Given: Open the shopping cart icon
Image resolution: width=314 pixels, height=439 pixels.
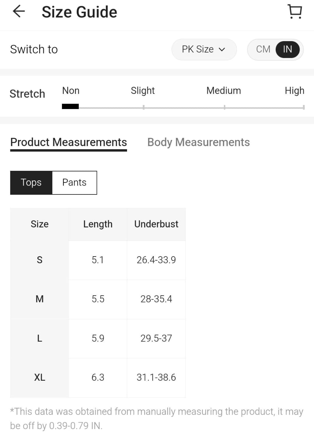Looking at the screenshot, I should tap(294, 12).
